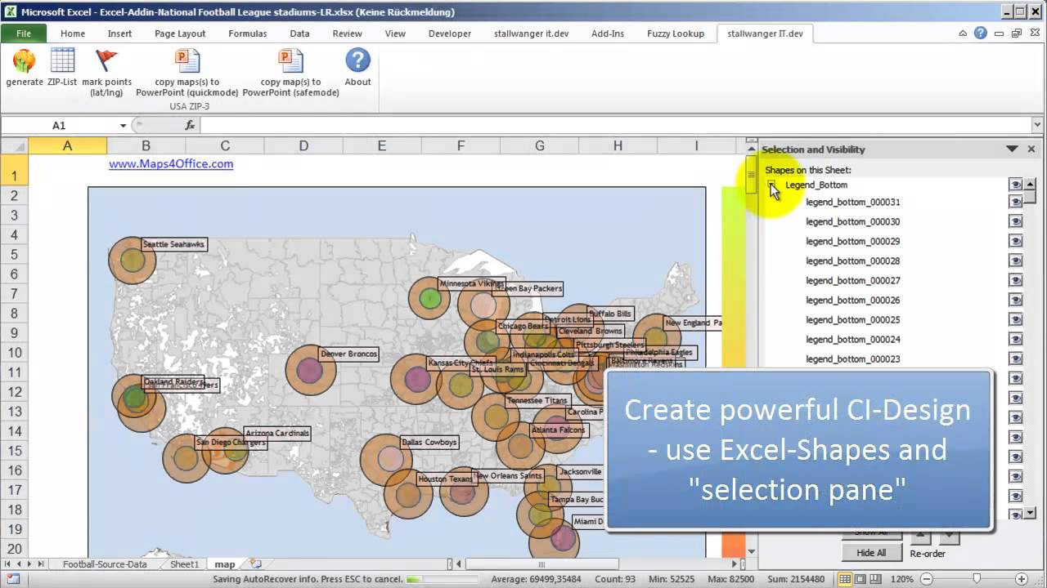Select legend_bottom_000027 in the shapes list
The width and height of the screenshot is (1047, 588).
[x=853, y=280]
